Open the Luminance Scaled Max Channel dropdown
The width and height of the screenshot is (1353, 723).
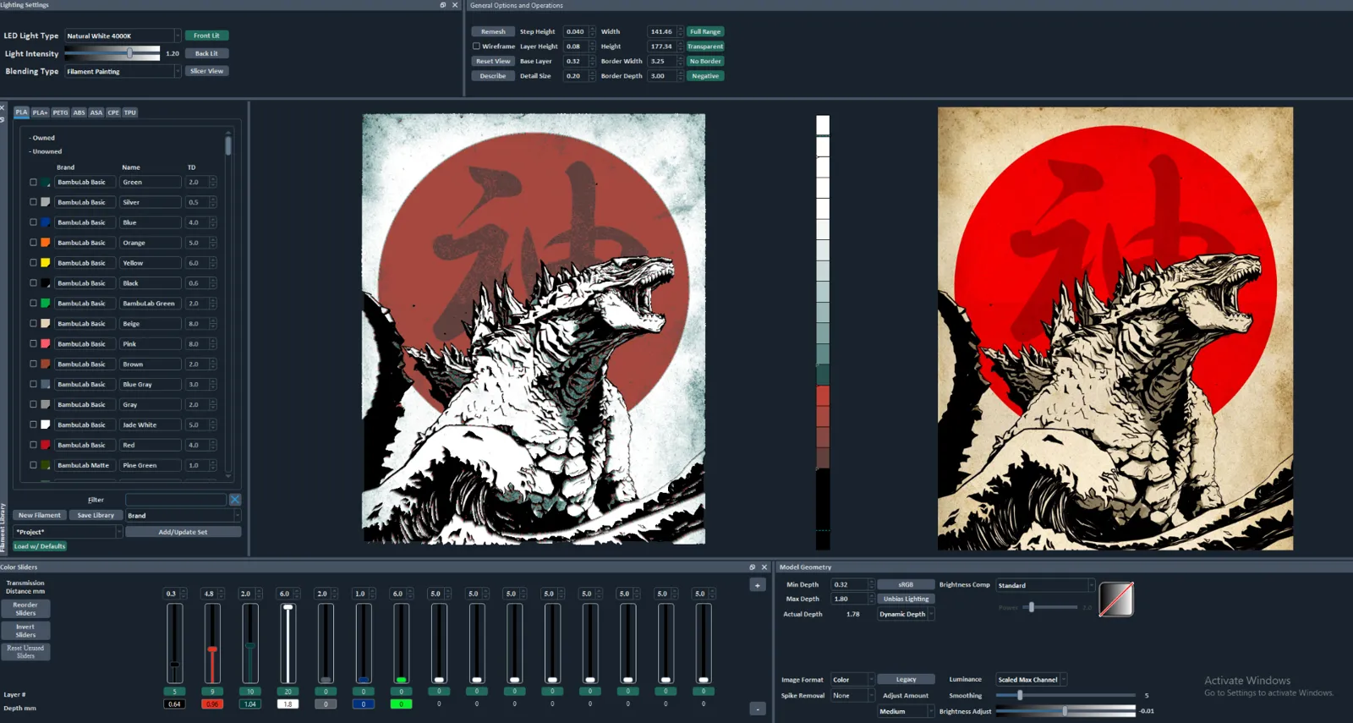click(1032, 679)
